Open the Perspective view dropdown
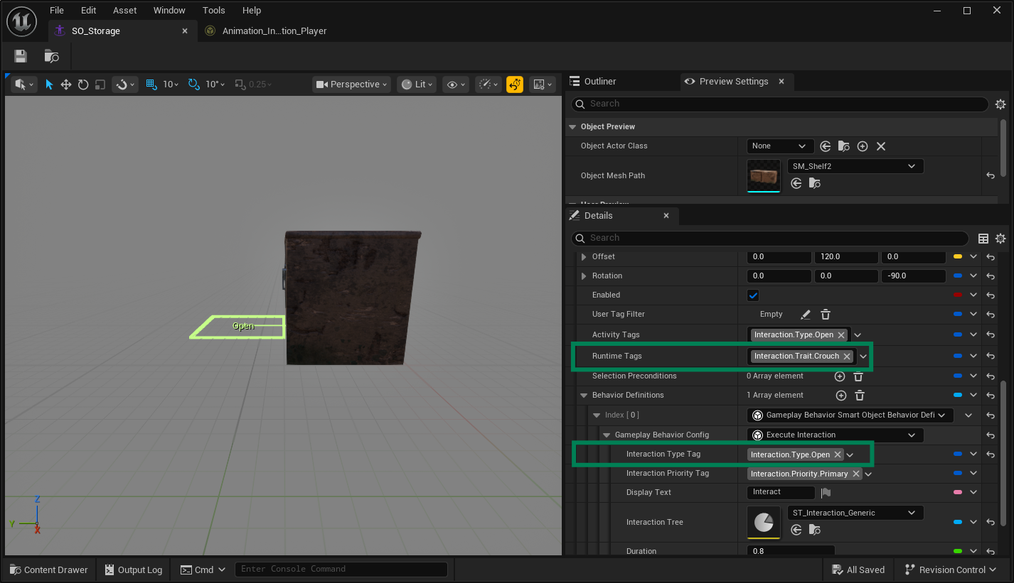Image resolution: width=1014 pixels, height=583 pixels. tap(351, 84)
